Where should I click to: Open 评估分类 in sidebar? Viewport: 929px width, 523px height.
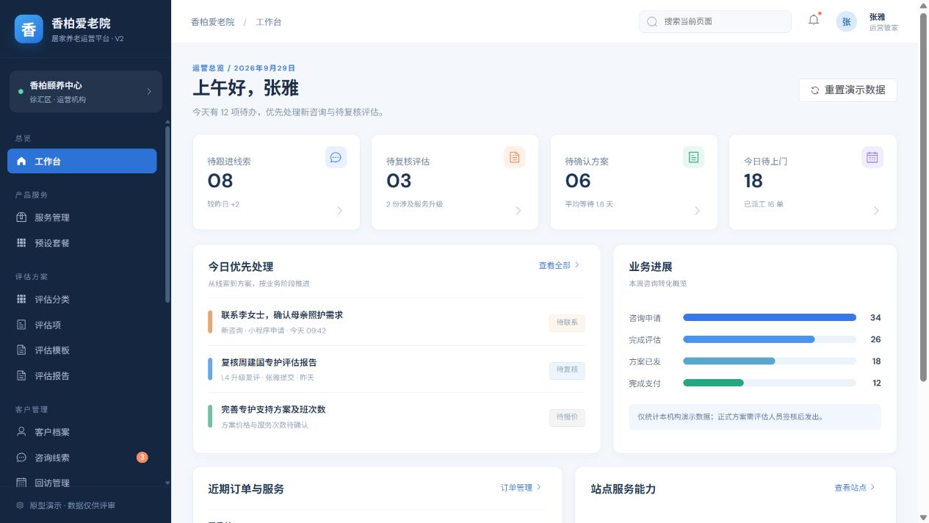[82, 300]
